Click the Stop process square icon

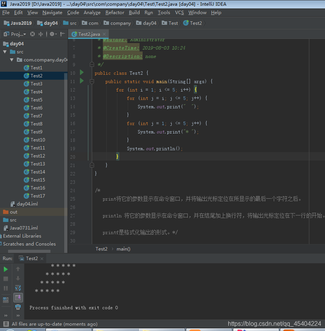(6, 279)
